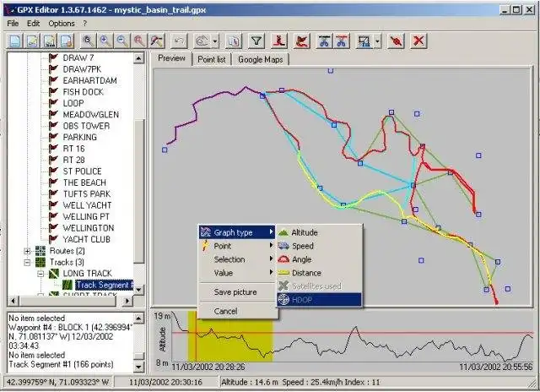This screenshot has height=392, width=540.
Task: Click the new file toolbar icon
Action: pyautogui.click(x=15, y=41)
